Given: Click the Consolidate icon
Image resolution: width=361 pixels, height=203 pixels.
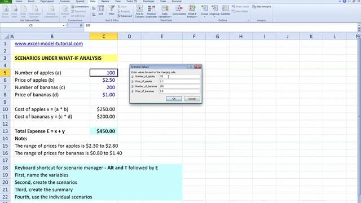Looking at the screenshot, I should pos(179,11).
